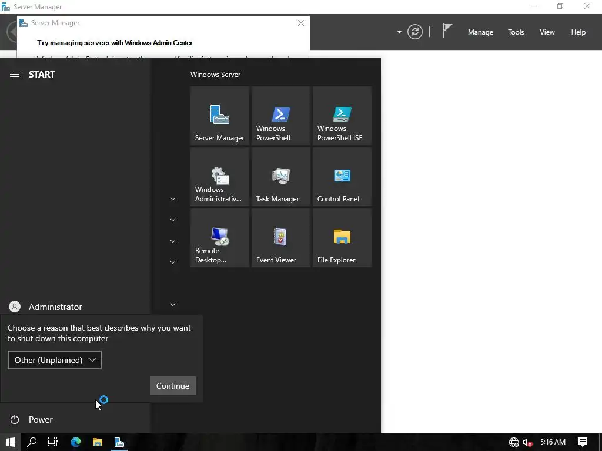Open the Windows PowerShell ISE tile
Screen dimensions: 602x451
coord(342,116)
